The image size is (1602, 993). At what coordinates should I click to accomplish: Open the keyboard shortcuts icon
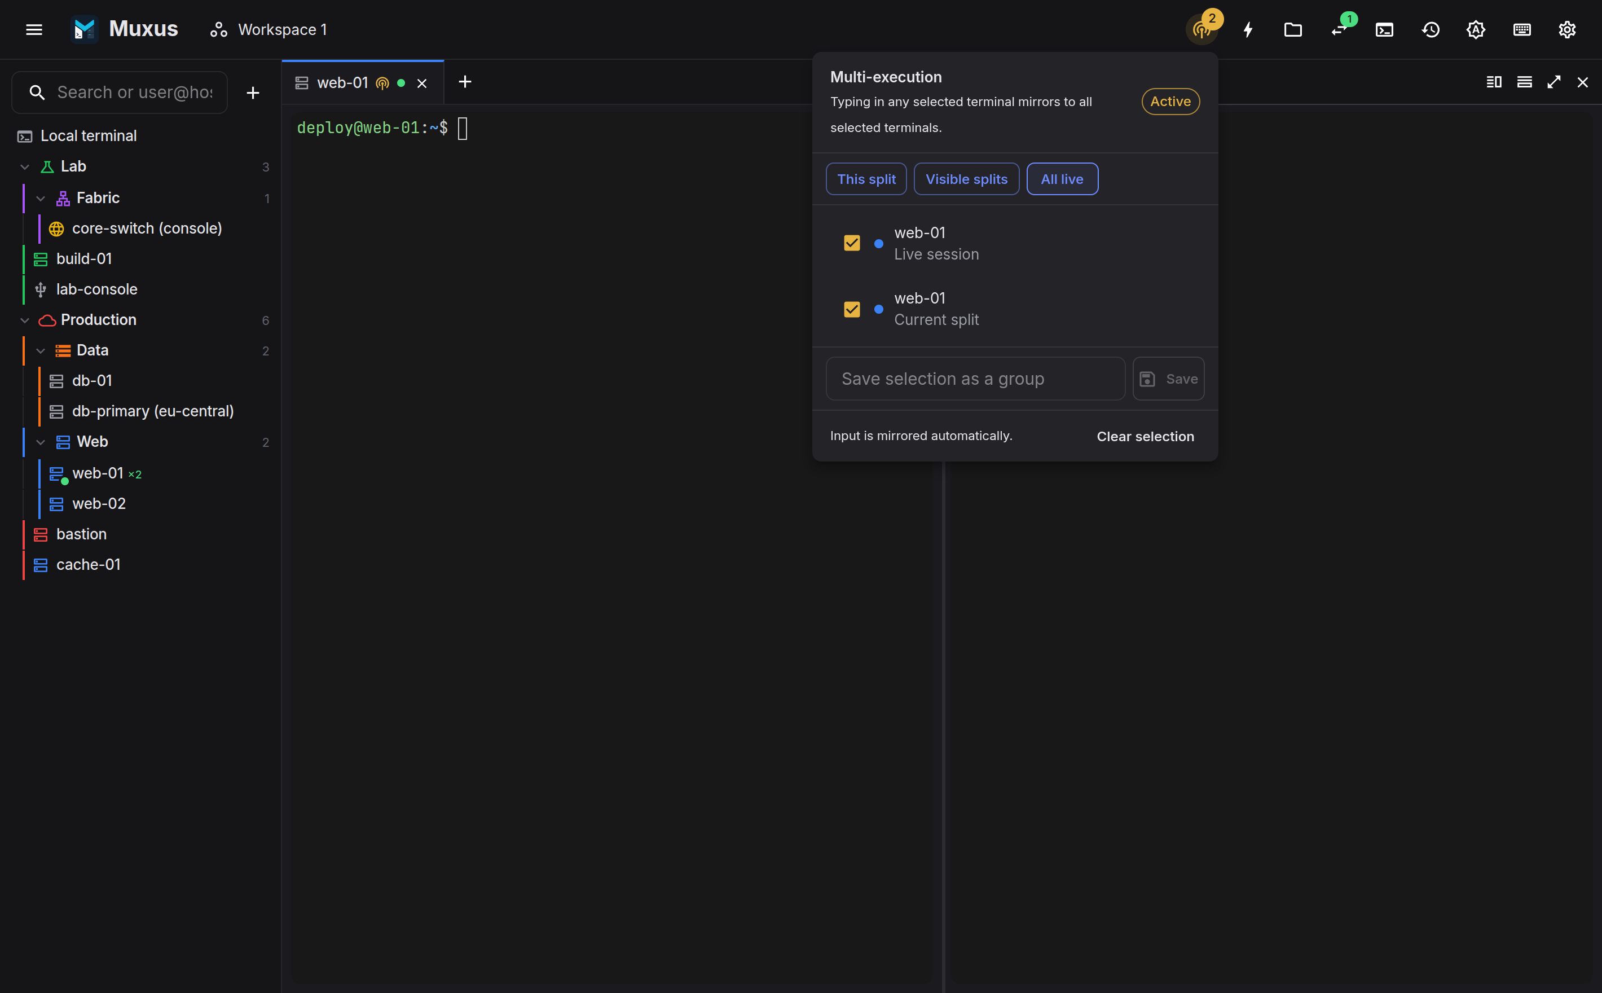tap(1522, 29)
